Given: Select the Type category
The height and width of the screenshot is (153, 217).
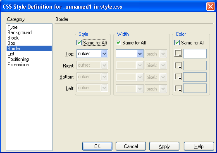Looking at the screenshot, I should coord(29,27).
